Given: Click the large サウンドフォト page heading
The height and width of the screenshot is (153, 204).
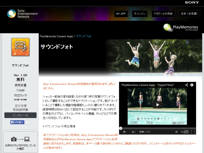Looking at the screenshot, I should click(57, 47).
